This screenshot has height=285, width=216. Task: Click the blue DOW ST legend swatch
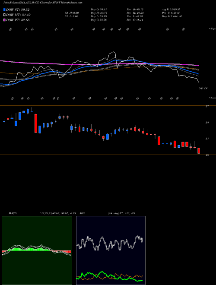point(4,9)
